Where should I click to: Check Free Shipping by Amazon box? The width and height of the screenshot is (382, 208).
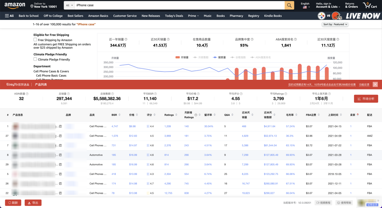pos(35,40)
